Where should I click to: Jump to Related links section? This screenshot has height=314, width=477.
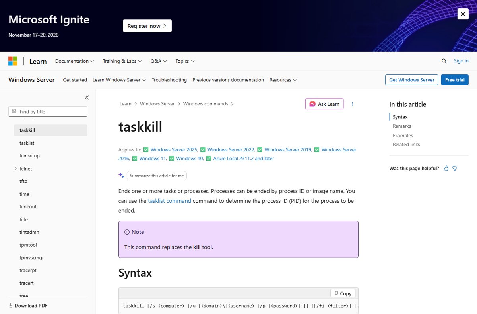[406, 145]
